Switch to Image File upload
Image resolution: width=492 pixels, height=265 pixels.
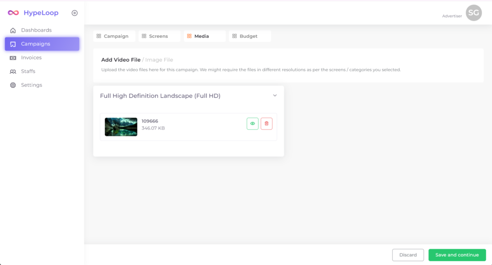click(159, 60)
